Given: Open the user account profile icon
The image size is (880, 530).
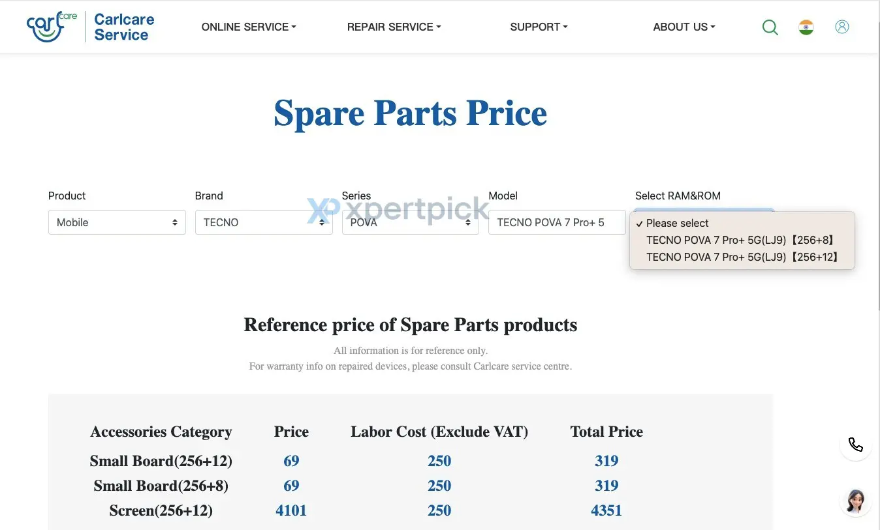Looking at the screenshot, I should coord(842,27).
